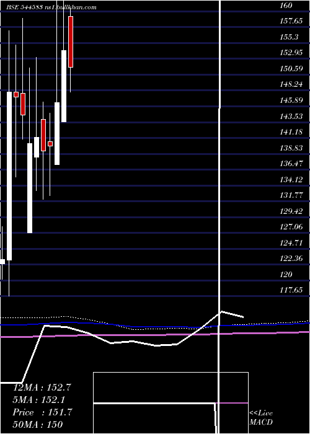310x434 pixels.
Task: Click the tall white candle spanning 122 to 148
Action: [9, 176]
